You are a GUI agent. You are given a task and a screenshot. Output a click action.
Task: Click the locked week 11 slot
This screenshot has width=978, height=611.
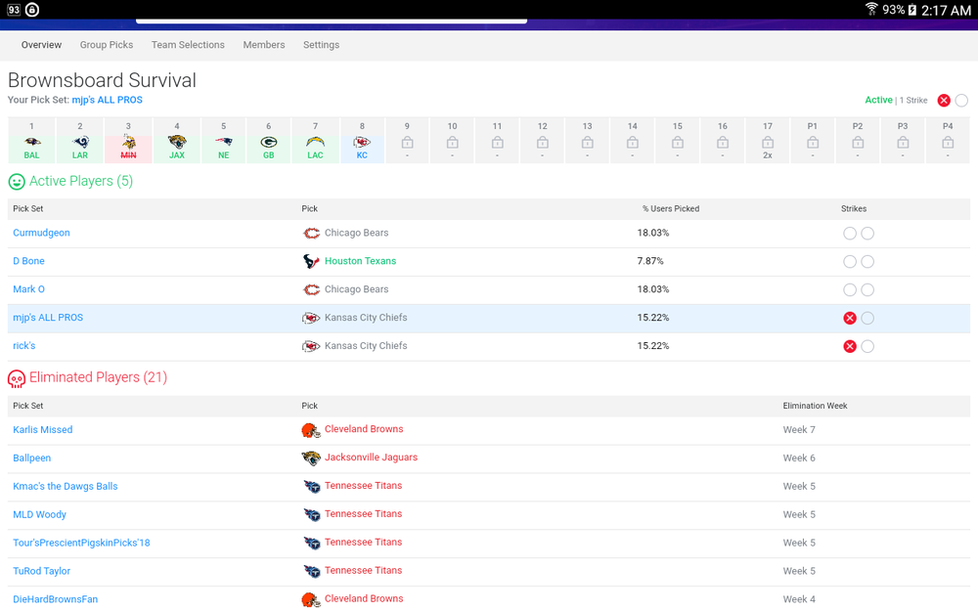[x=497, y=141]
